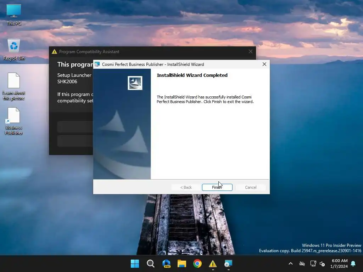Switch to Program Compatibility Assistant taskbar icon

[x=213, y=263]
